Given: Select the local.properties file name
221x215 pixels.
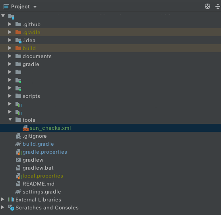Looking at the screenshot, I should click(x=43, y=176).
